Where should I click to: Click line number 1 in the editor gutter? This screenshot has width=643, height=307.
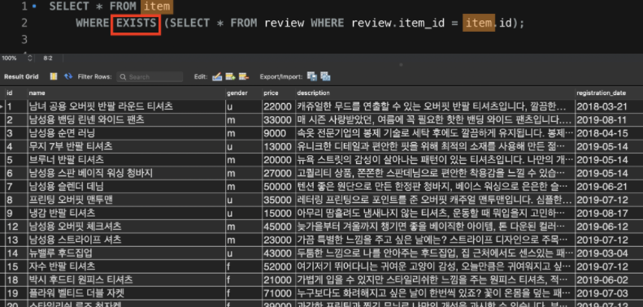[24, 6]
